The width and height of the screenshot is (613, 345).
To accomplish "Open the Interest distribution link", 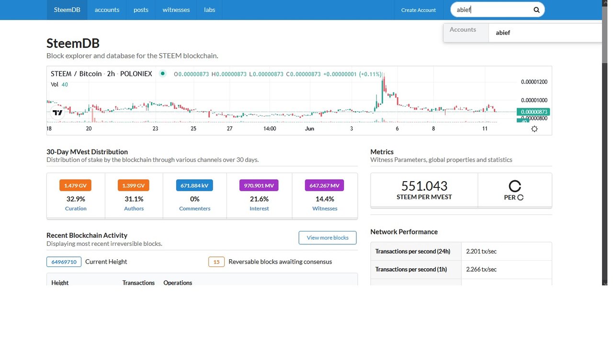I will point(259,208).
